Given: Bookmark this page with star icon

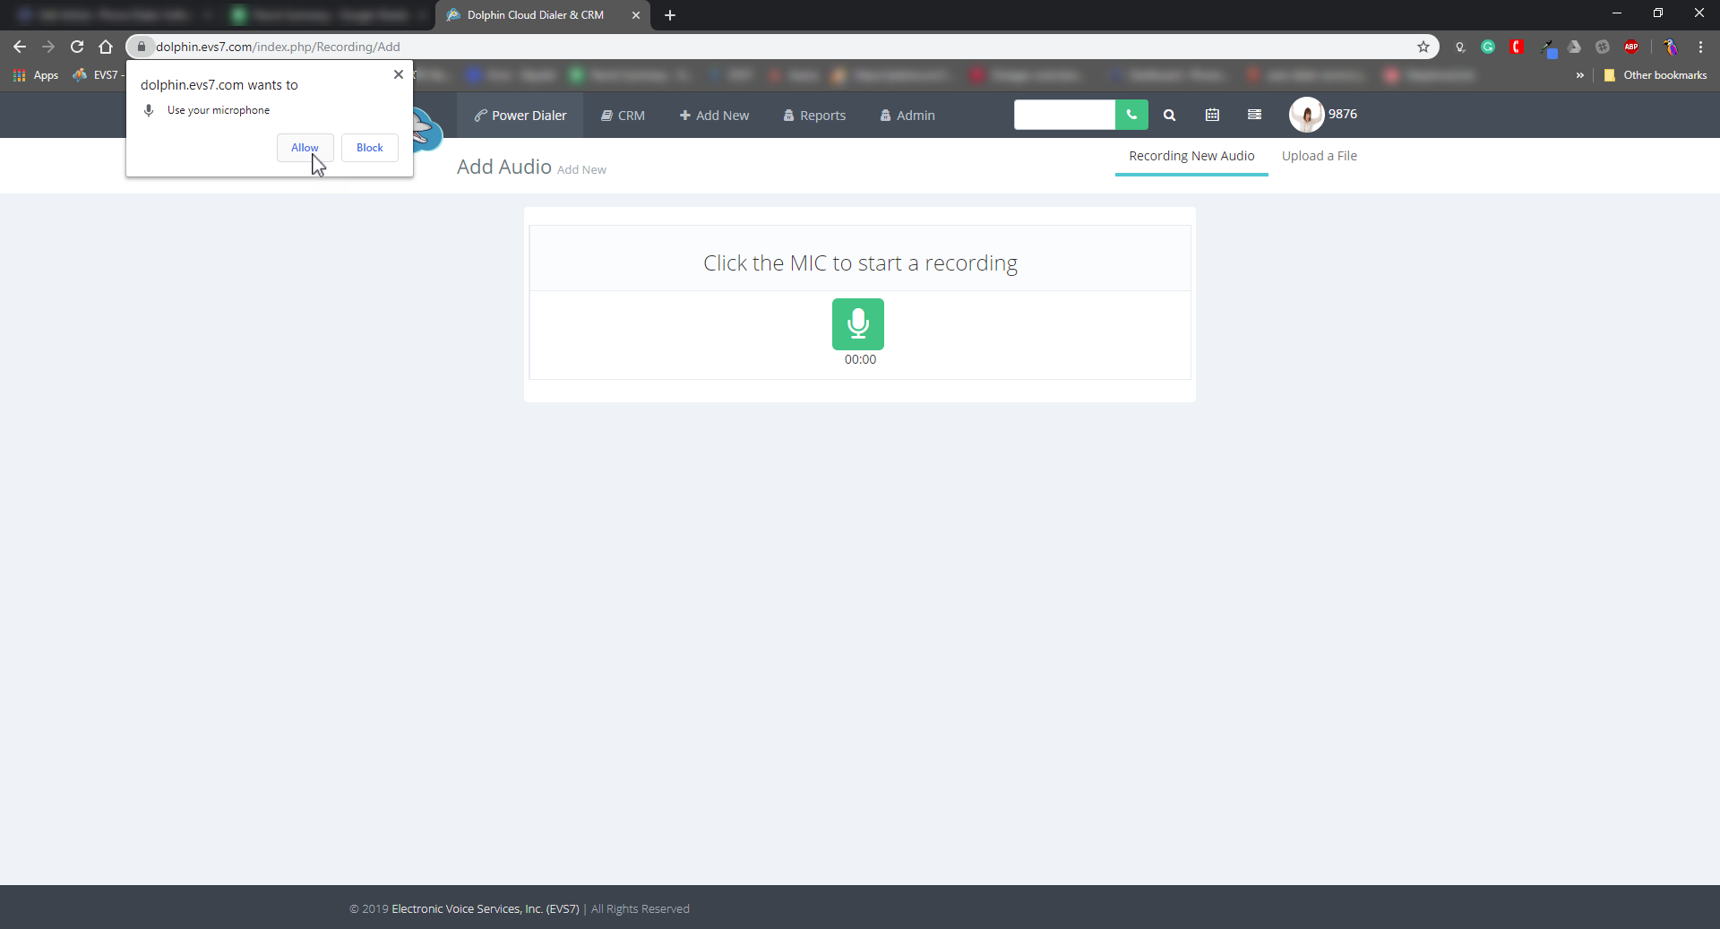Looking at the screenshot, I should pyautogui.click(x=1423, y=47).
